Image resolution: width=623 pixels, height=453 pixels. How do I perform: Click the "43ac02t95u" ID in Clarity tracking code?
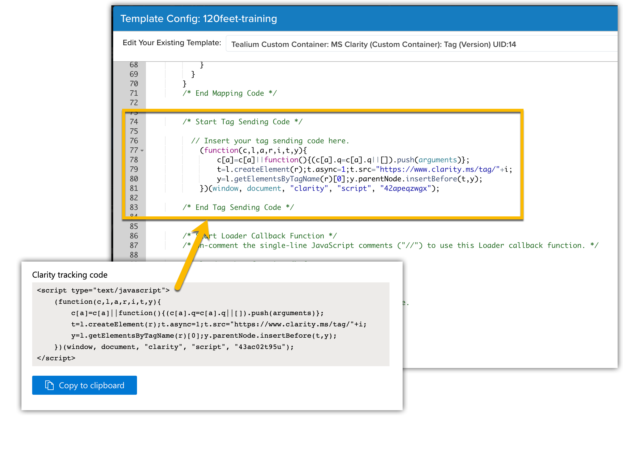(x=260, y=347)
